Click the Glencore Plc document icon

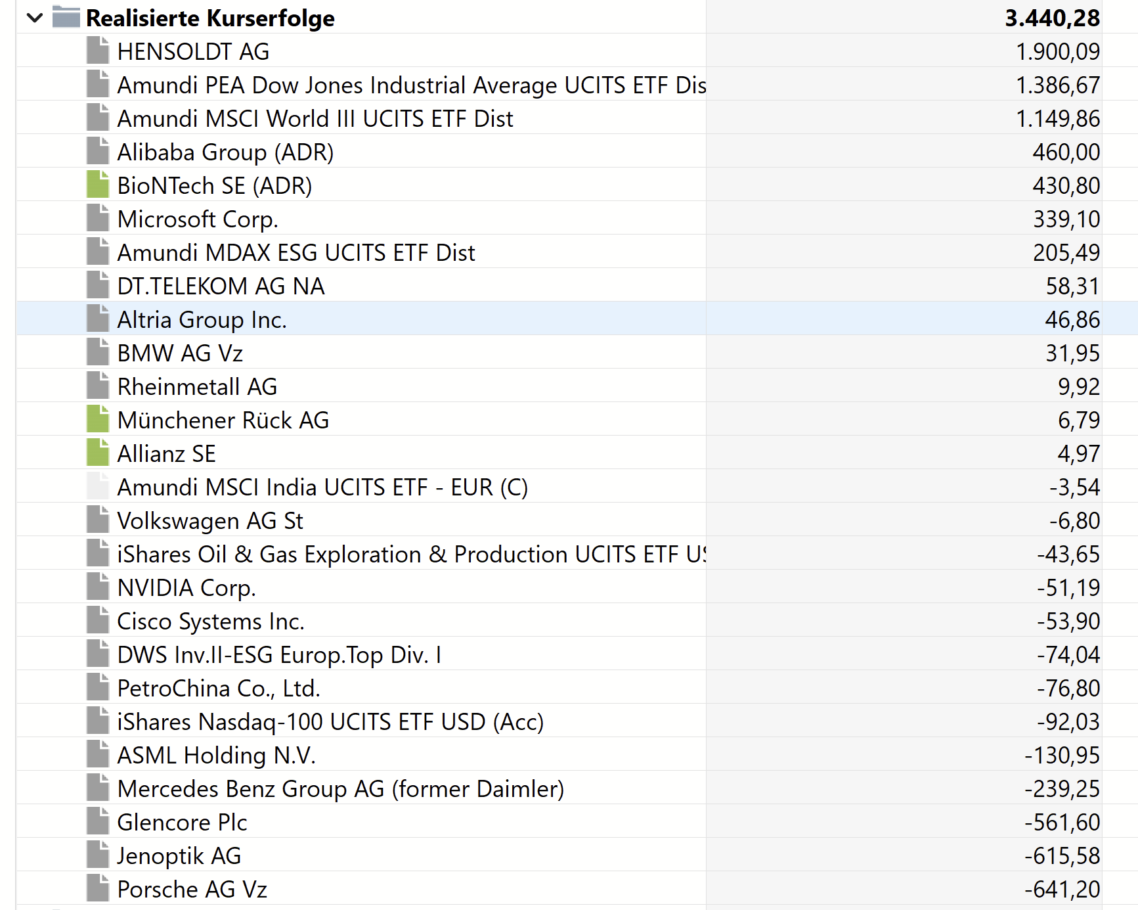pos(98,821)
